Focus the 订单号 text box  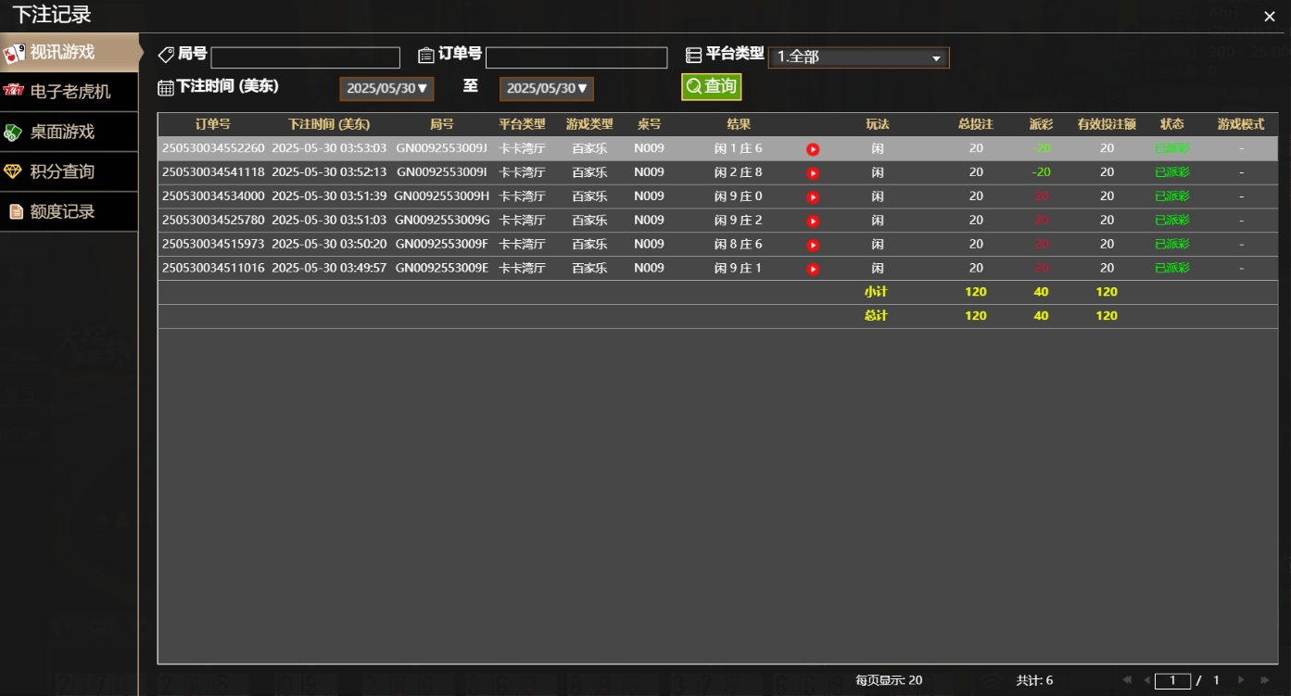coord(576,57)
